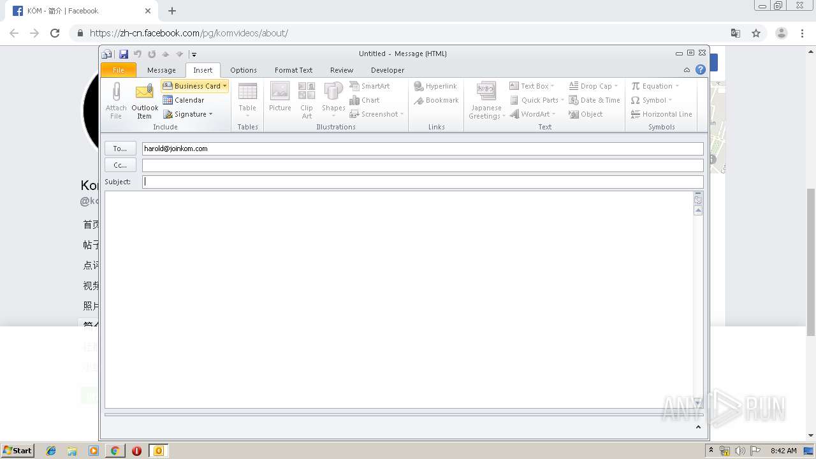Click Attach File paperclip icon
This screenshot has width=816, height=459.
point(116,101)
